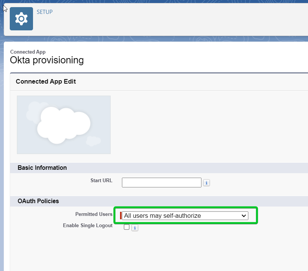Click the 'Start URL' field label
The image size is (308, 271).
coord(101,181)
